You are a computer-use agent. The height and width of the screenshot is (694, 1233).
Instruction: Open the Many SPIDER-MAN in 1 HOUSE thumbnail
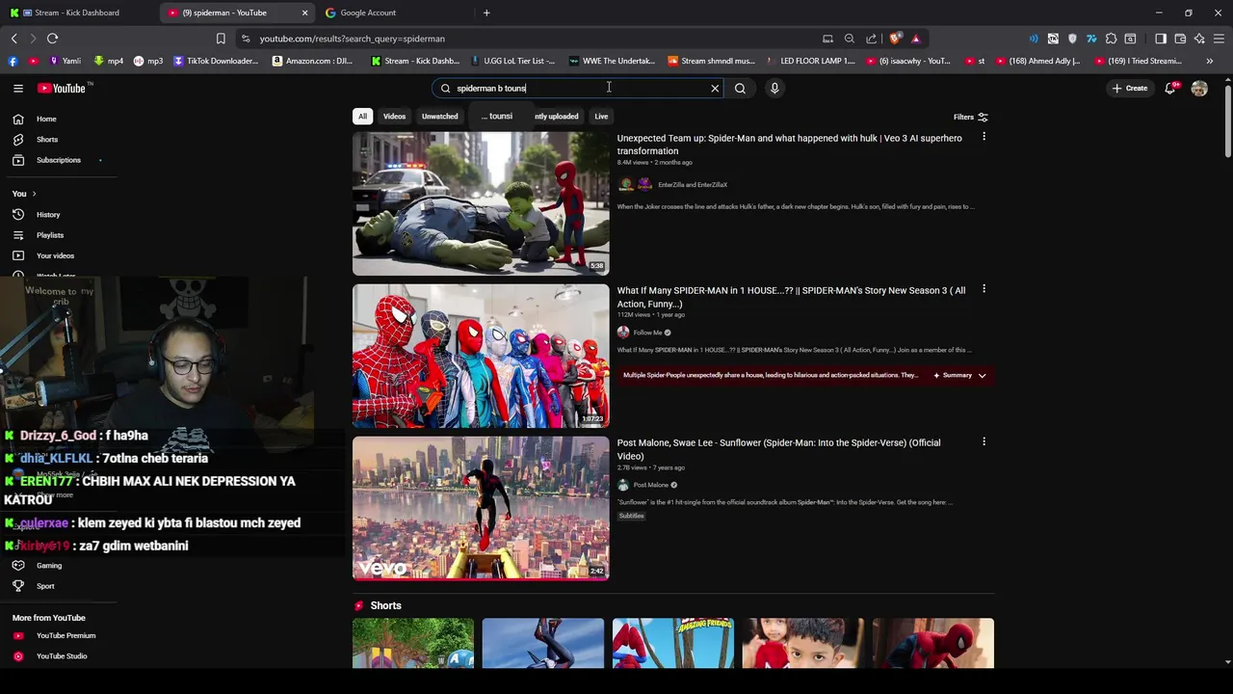click(x=481, y=356)
